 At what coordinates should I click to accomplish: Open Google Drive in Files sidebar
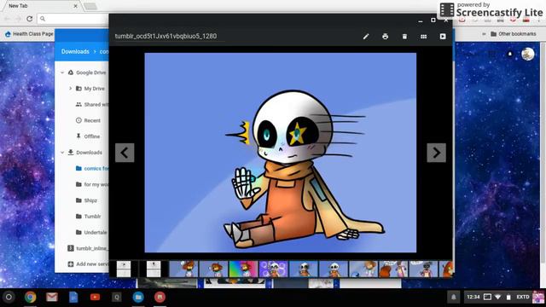tap(91, 72)
